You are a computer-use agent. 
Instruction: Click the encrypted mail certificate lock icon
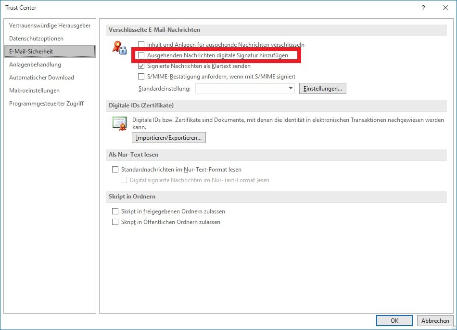click(119, 48)
